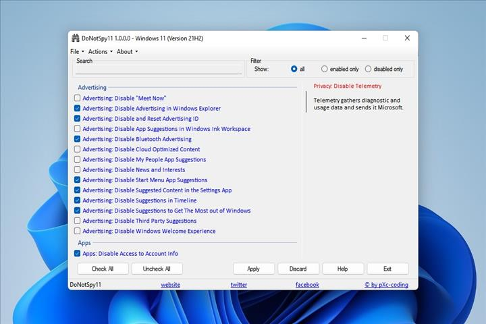Check Disable News and Interests
The height and width of the screenshot is (324, 486).
(x=77, y=169)
